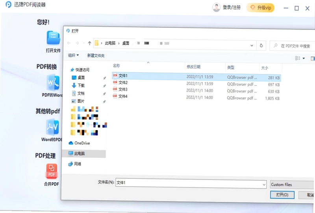The height and width of the screenshot is (213, 315).
Task: Click the PDF icon of 文件2
Action: click(x=115, y=82)
